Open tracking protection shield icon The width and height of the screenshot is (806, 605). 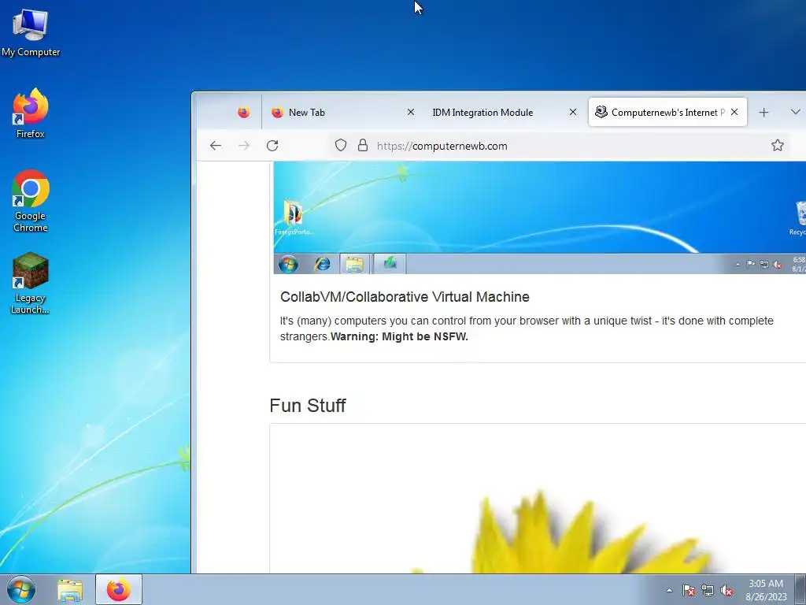(x=341, y=146)
